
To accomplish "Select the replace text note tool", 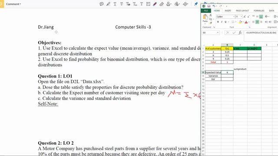I will (128, 4).
